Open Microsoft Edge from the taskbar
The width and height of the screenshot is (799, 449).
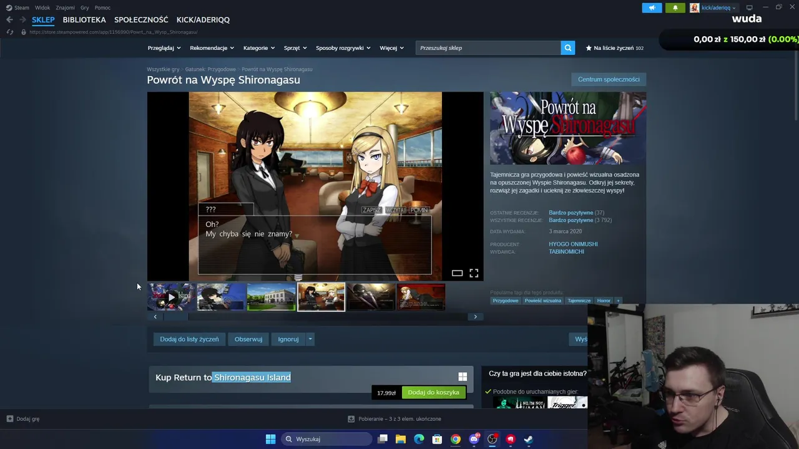tap(419, 439)
